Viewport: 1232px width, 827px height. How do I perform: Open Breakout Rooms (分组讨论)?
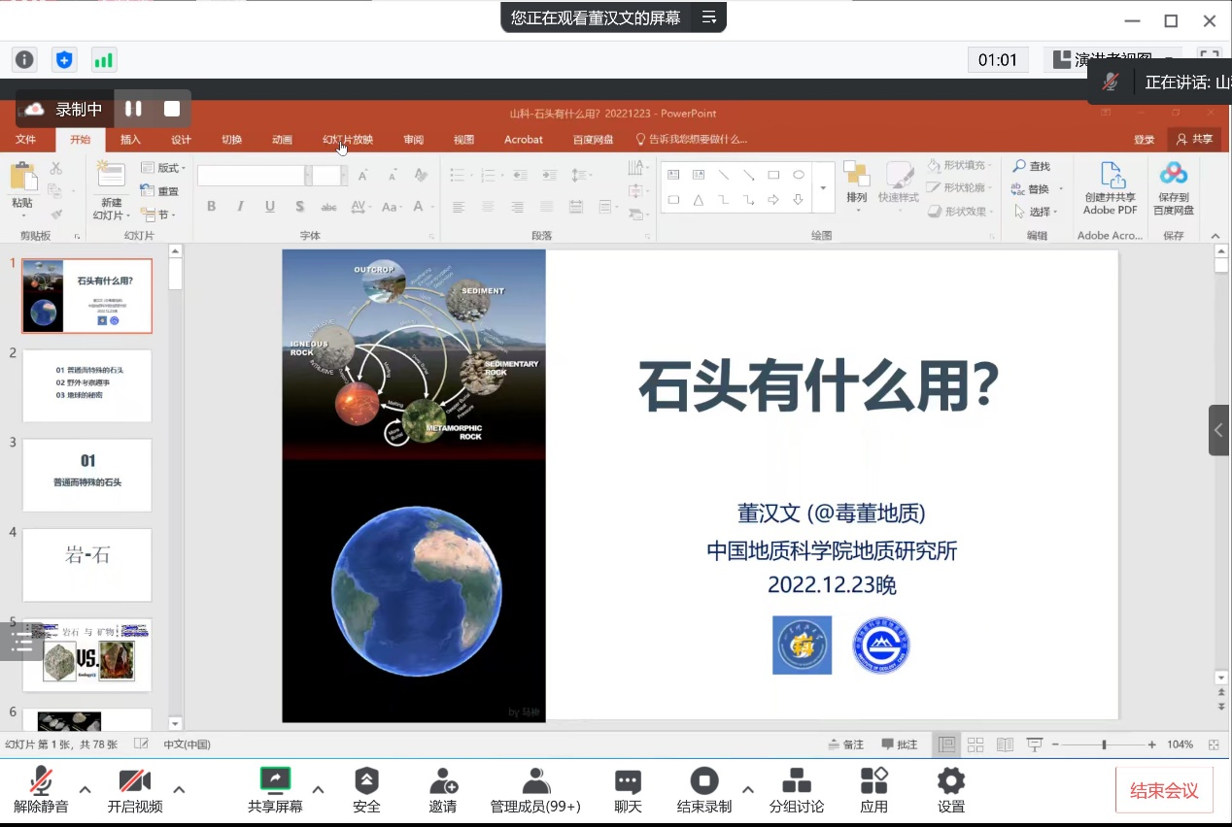pos(796,790)
